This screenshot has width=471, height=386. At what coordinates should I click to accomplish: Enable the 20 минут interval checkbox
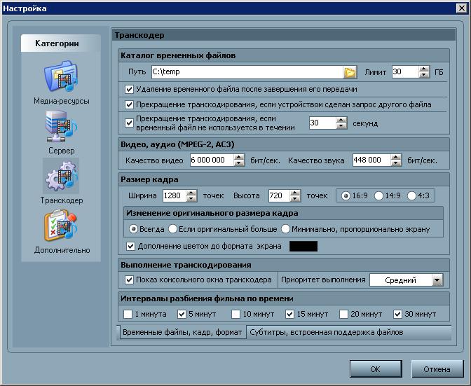343,315
